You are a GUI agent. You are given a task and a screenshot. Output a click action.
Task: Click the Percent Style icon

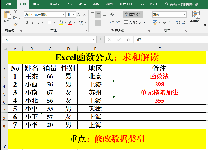coord(164,23)
